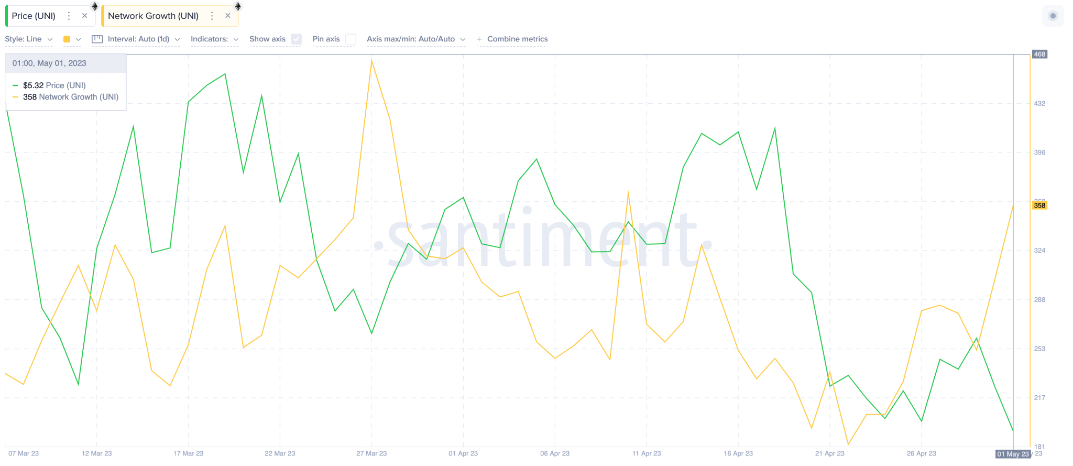
Task: Uncheck the Show axis checkbox
Action: tap(297, 39)
